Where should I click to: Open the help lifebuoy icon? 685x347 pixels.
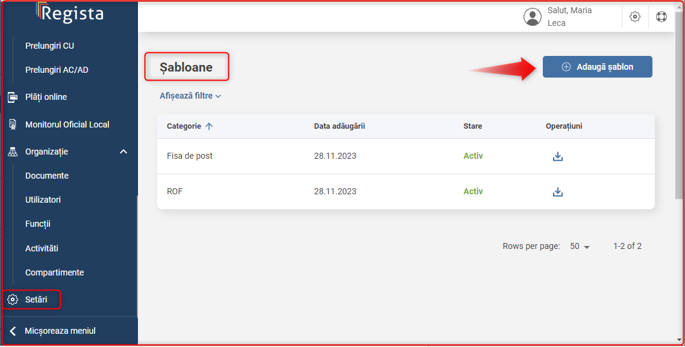[x=662, y=17]
